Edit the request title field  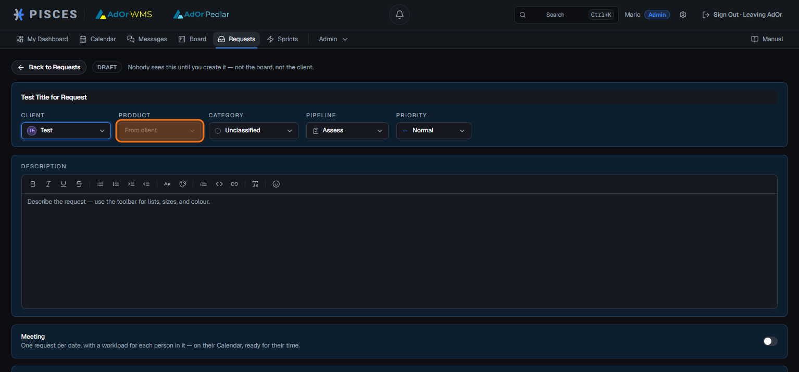click(x=399, y=97)
